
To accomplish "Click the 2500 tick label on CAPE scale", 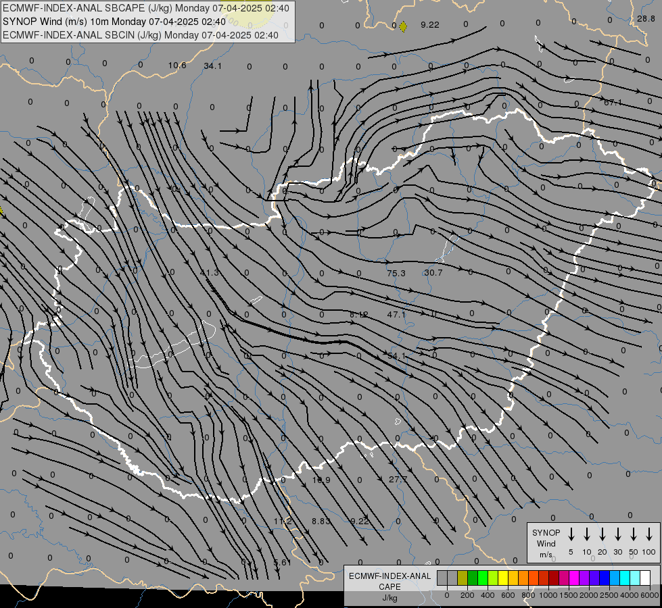I will point(609,595).
